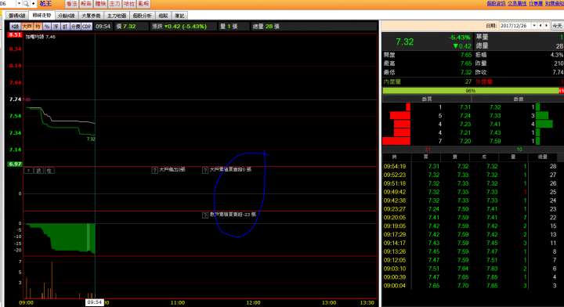Toggle the % percent scale button
Screen dimensions: 564x307
[x=47, y=27]
